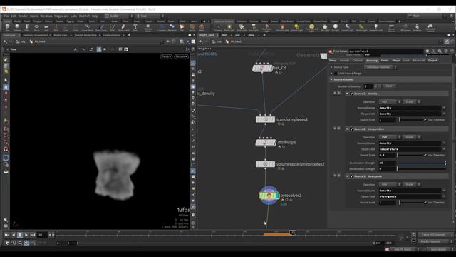Toggle Source 3 divergence enable checkbox
456x257 pixels.
[x=351, y=176]
